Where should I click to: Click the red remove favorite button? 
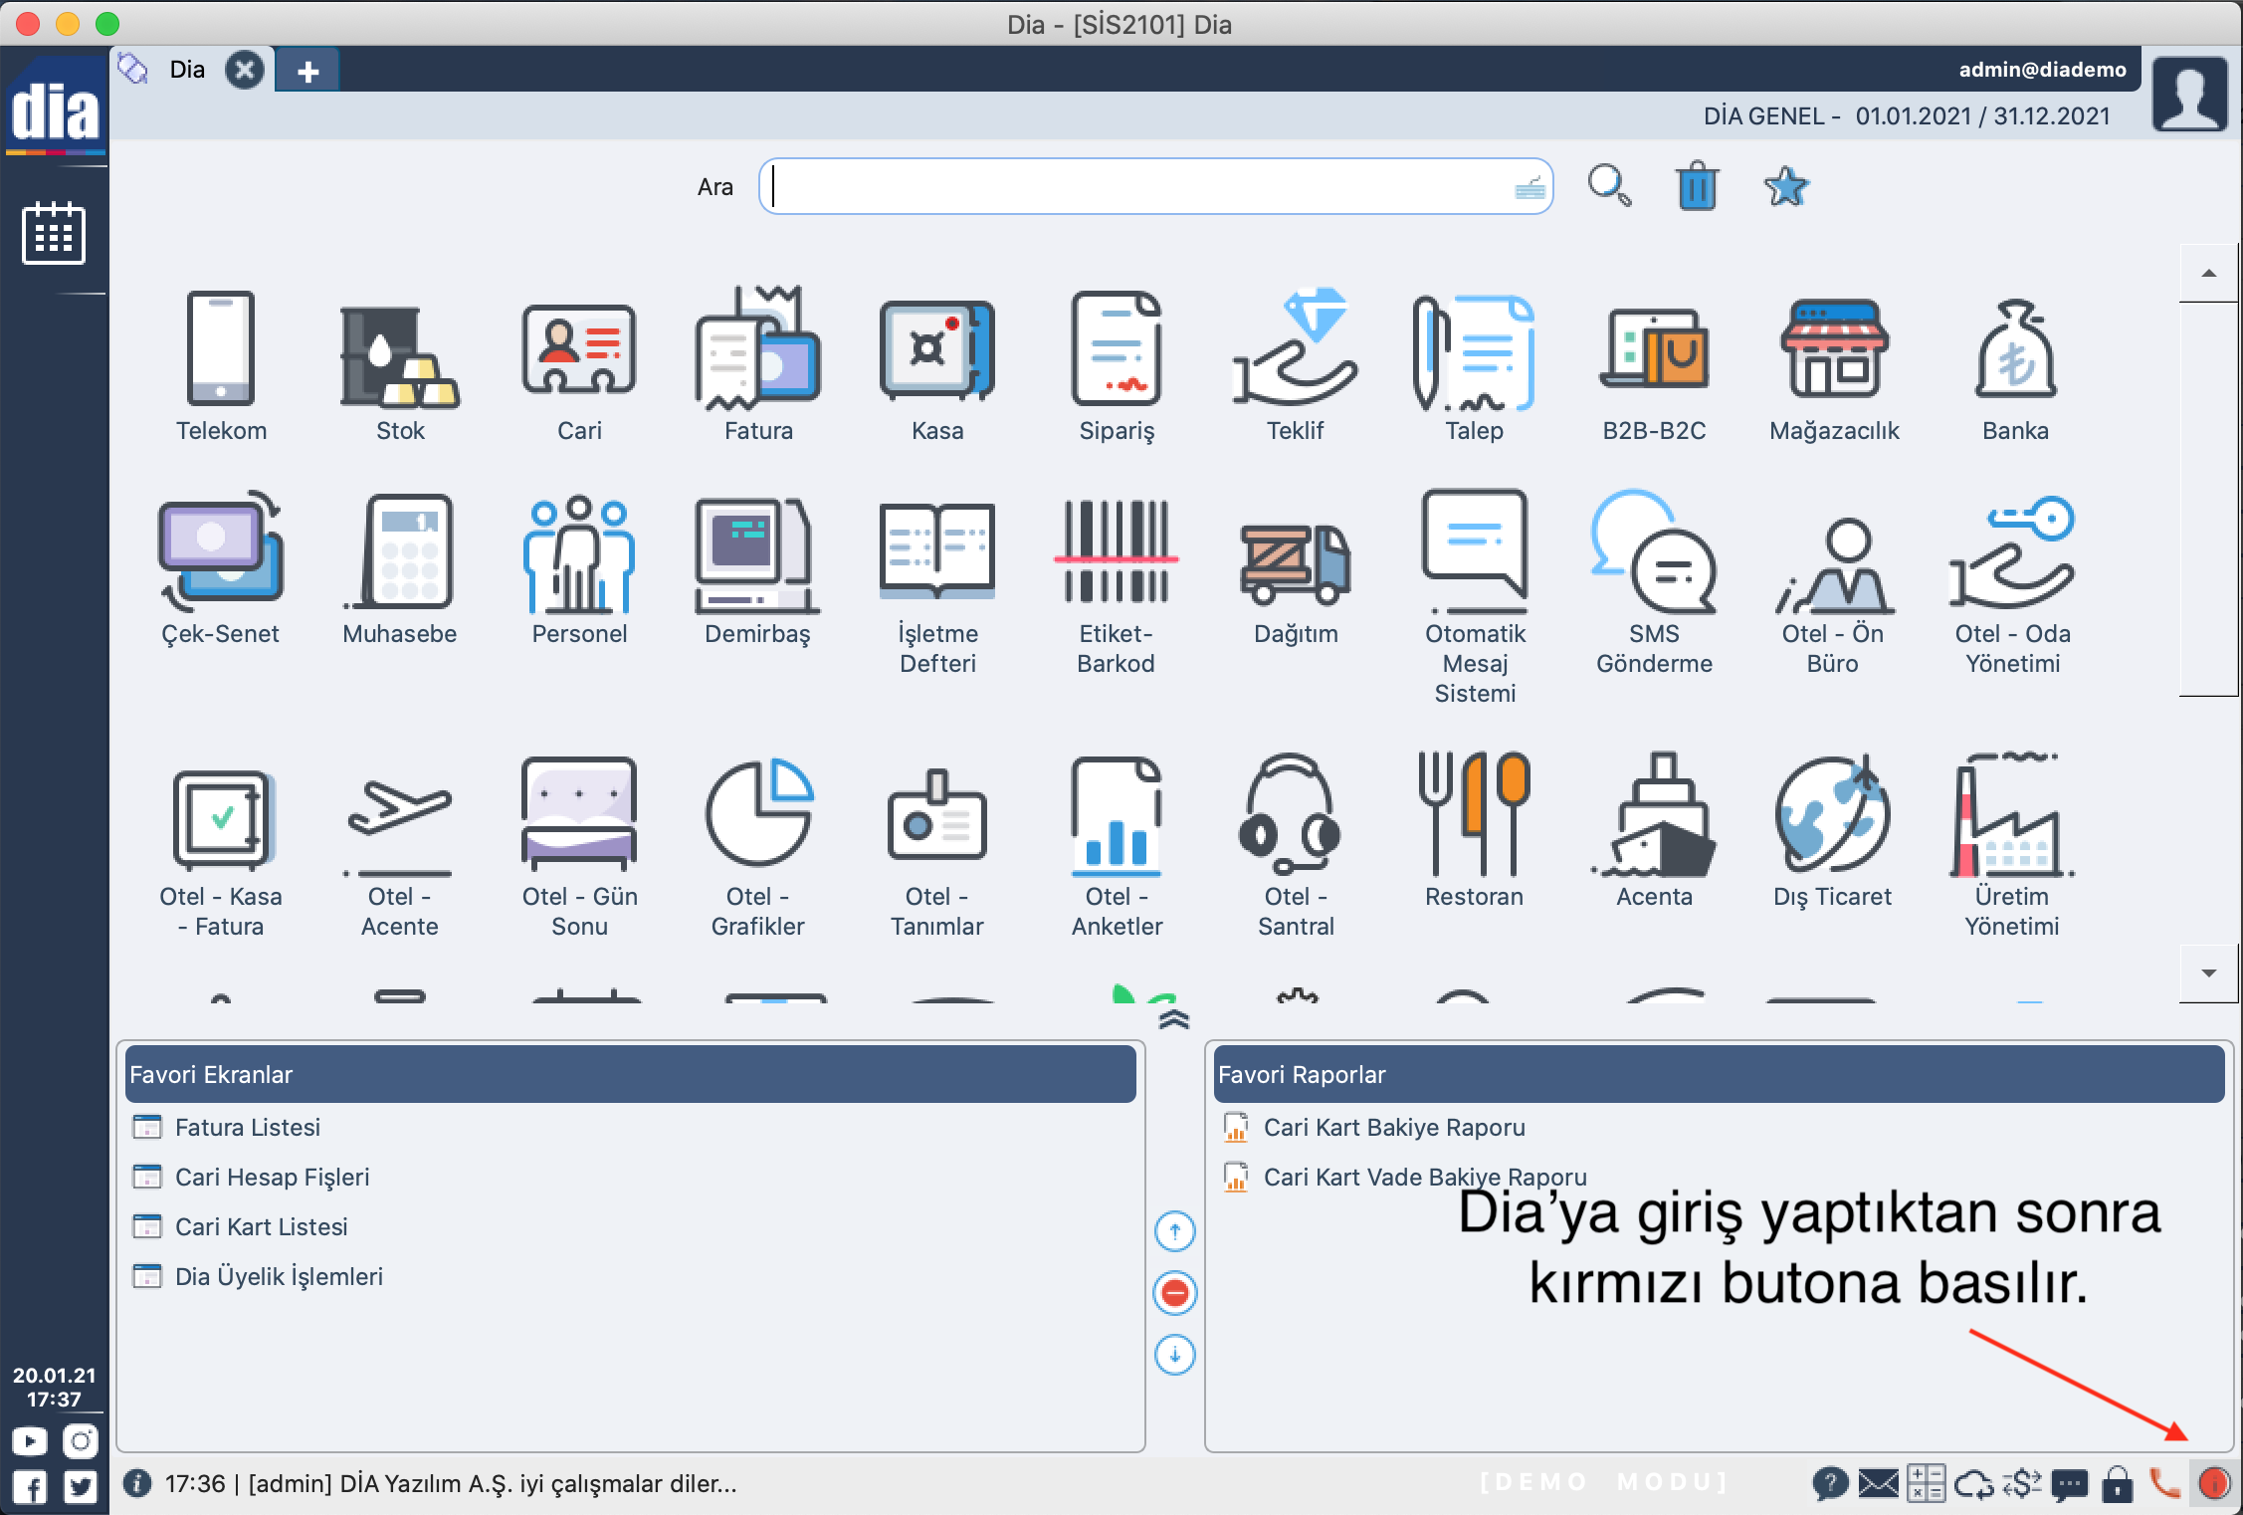[x=1174, y=1293]
